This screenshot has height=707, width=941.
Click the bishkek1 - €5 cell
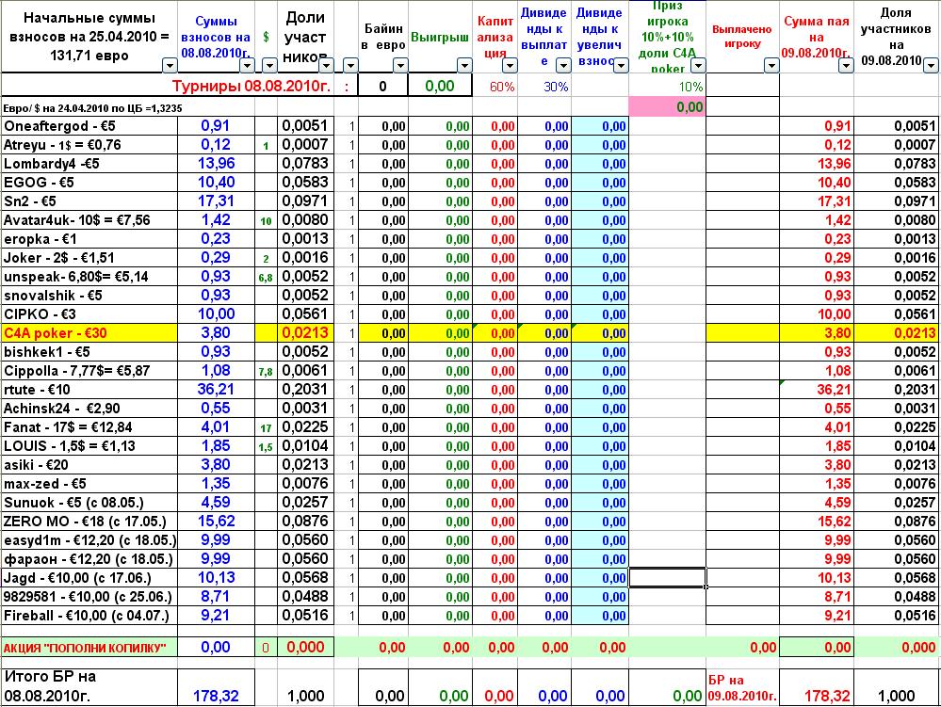[x=89, y=352]
